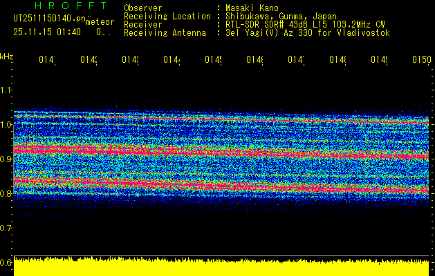Click the 'Receiving Location' field label
The image size is (435, 276).
167,16
